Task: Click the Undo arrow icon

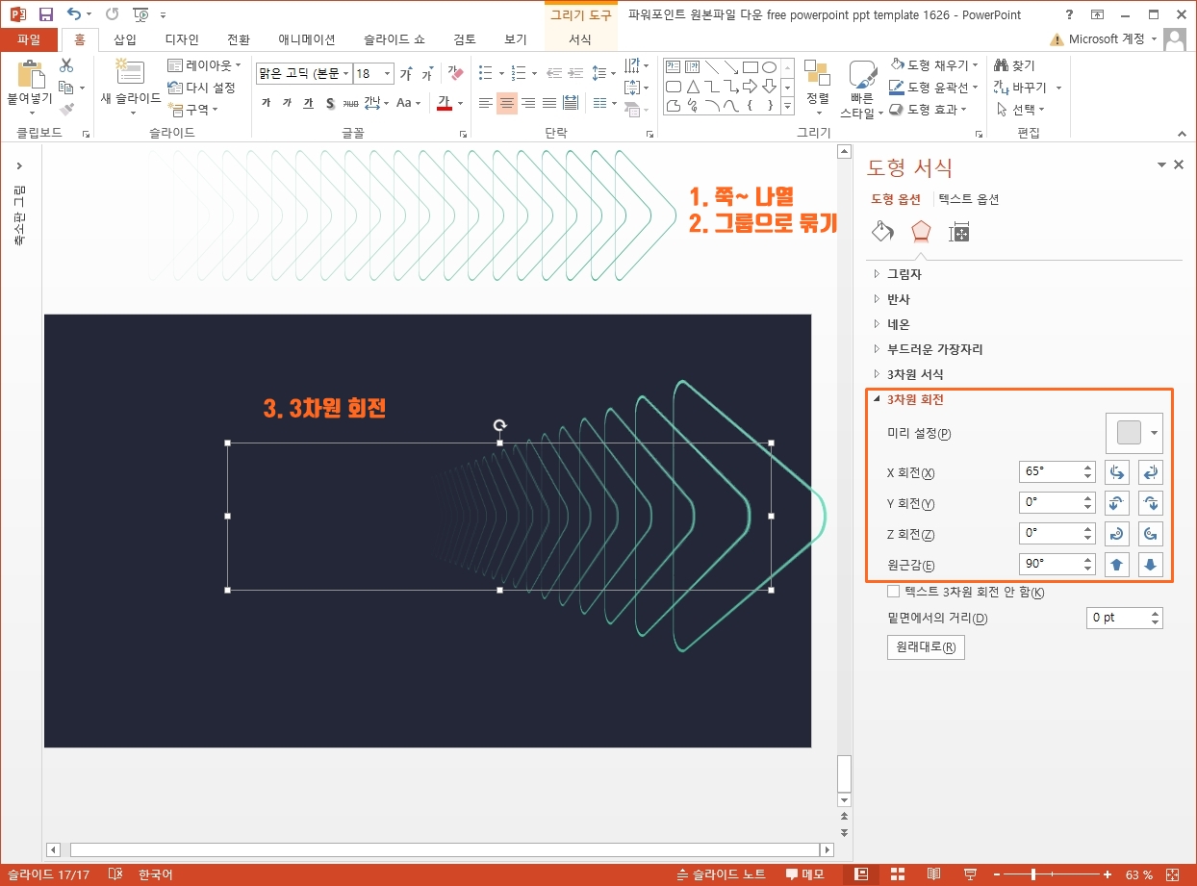Action: (74, 14)
